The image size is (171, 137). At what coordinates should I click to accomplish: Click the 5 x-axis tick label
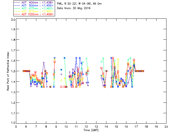(16, 127)
